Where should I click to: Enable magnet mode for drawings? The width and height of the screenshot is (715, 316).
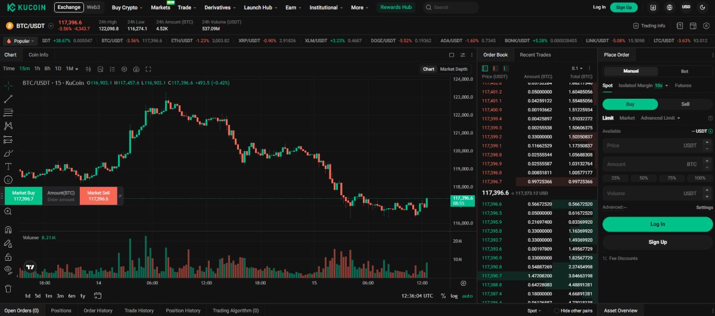[8, 230]
